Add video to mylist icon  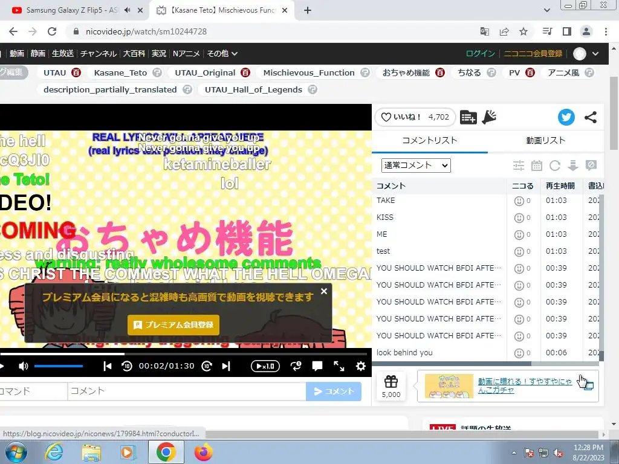coord(468,117)
